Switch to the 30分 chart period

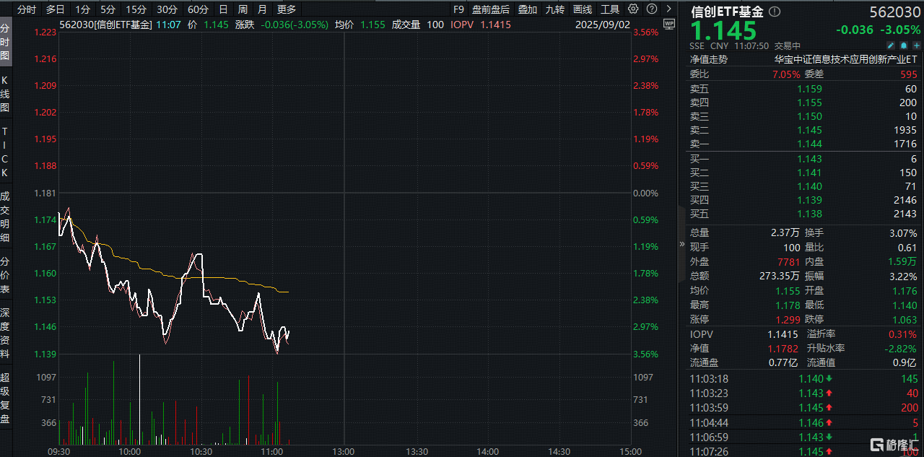coord(167,9)
